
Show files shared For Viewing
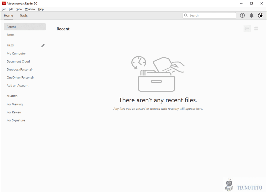click(x=15, y=104)
